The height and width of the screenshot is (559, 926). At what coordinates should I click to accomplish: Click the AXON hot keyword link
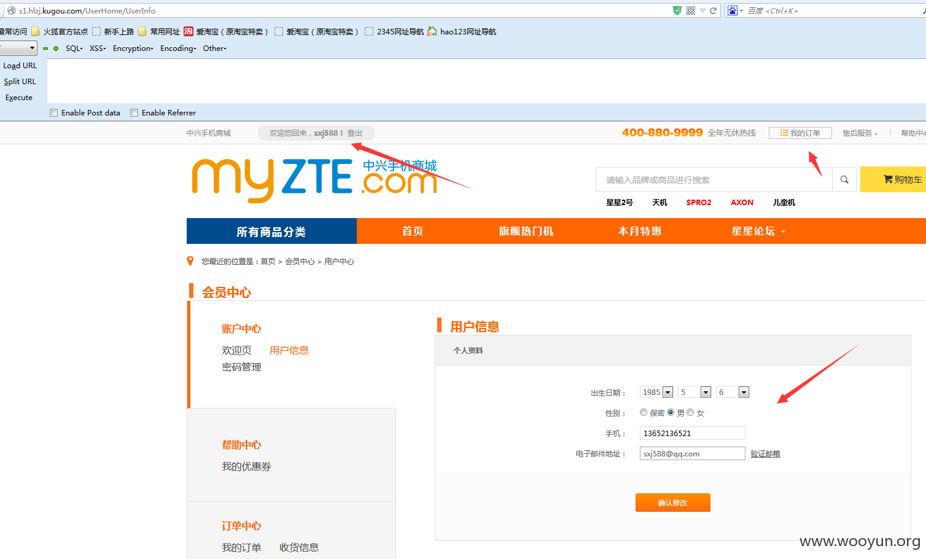pyautogui.click(x=742, y=203)
